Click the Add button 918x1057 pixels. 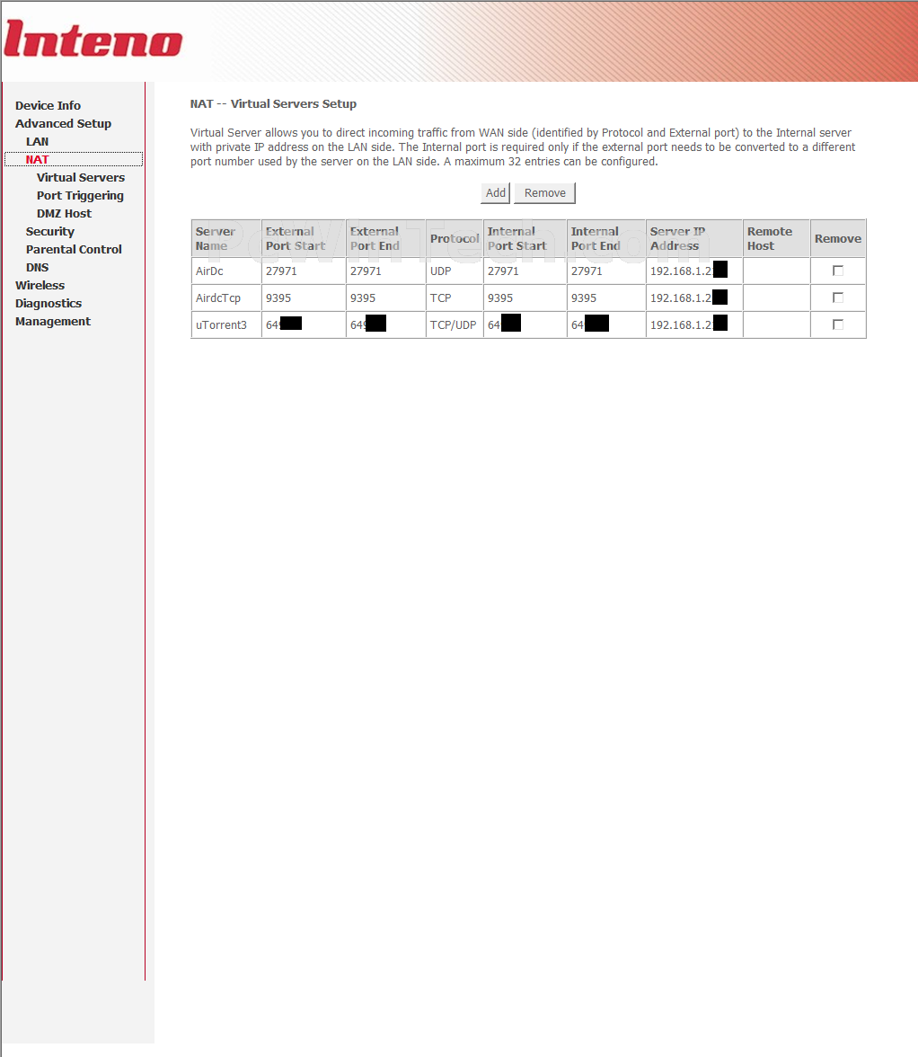click(496, 192)
